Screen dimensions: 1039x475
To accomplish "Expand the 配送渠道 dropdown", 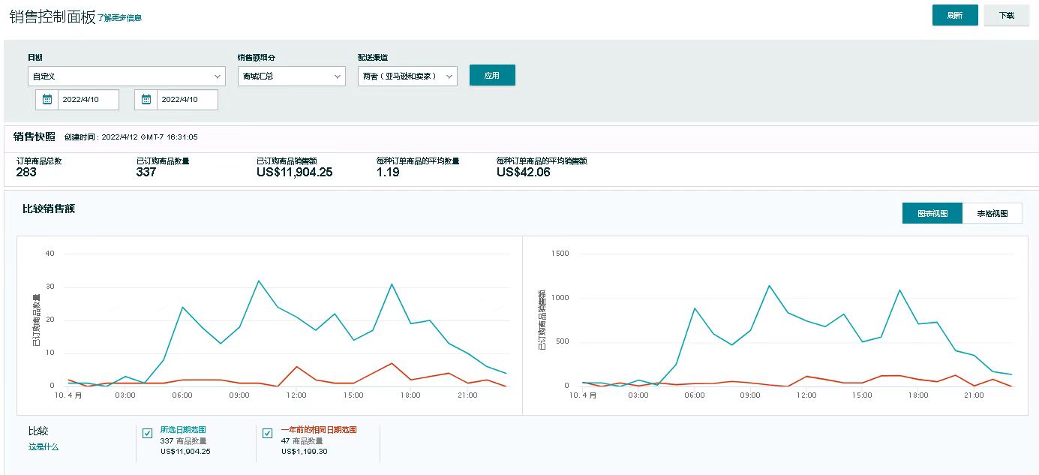I will (x=407, y=76).
